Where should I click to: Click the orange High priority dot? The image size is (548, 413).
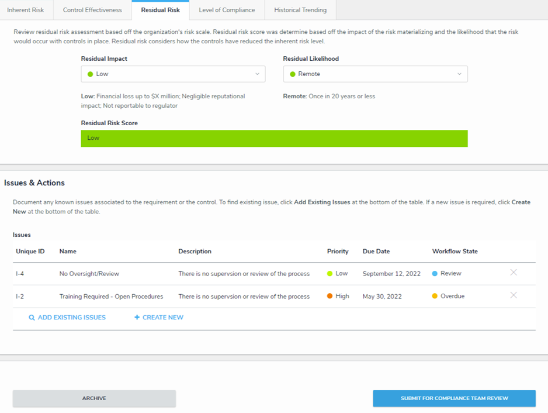[330, 297]
